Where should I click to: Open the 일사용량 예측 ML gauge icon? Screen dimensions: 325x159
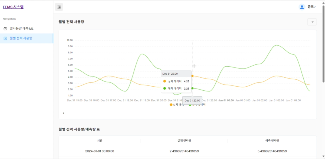pyautogui.click(x=5, y=28)
